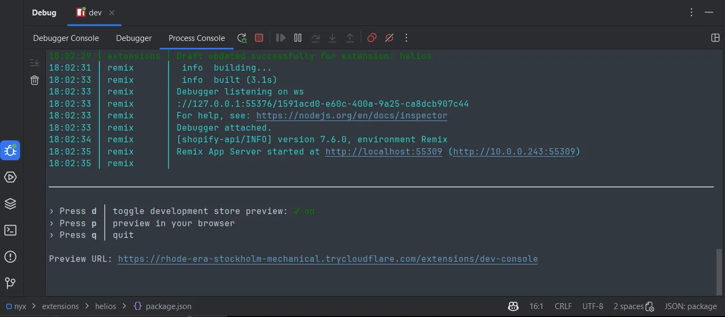Switch to the Debugger tab
Screen dimensions: 725x317
coord(134,38)
